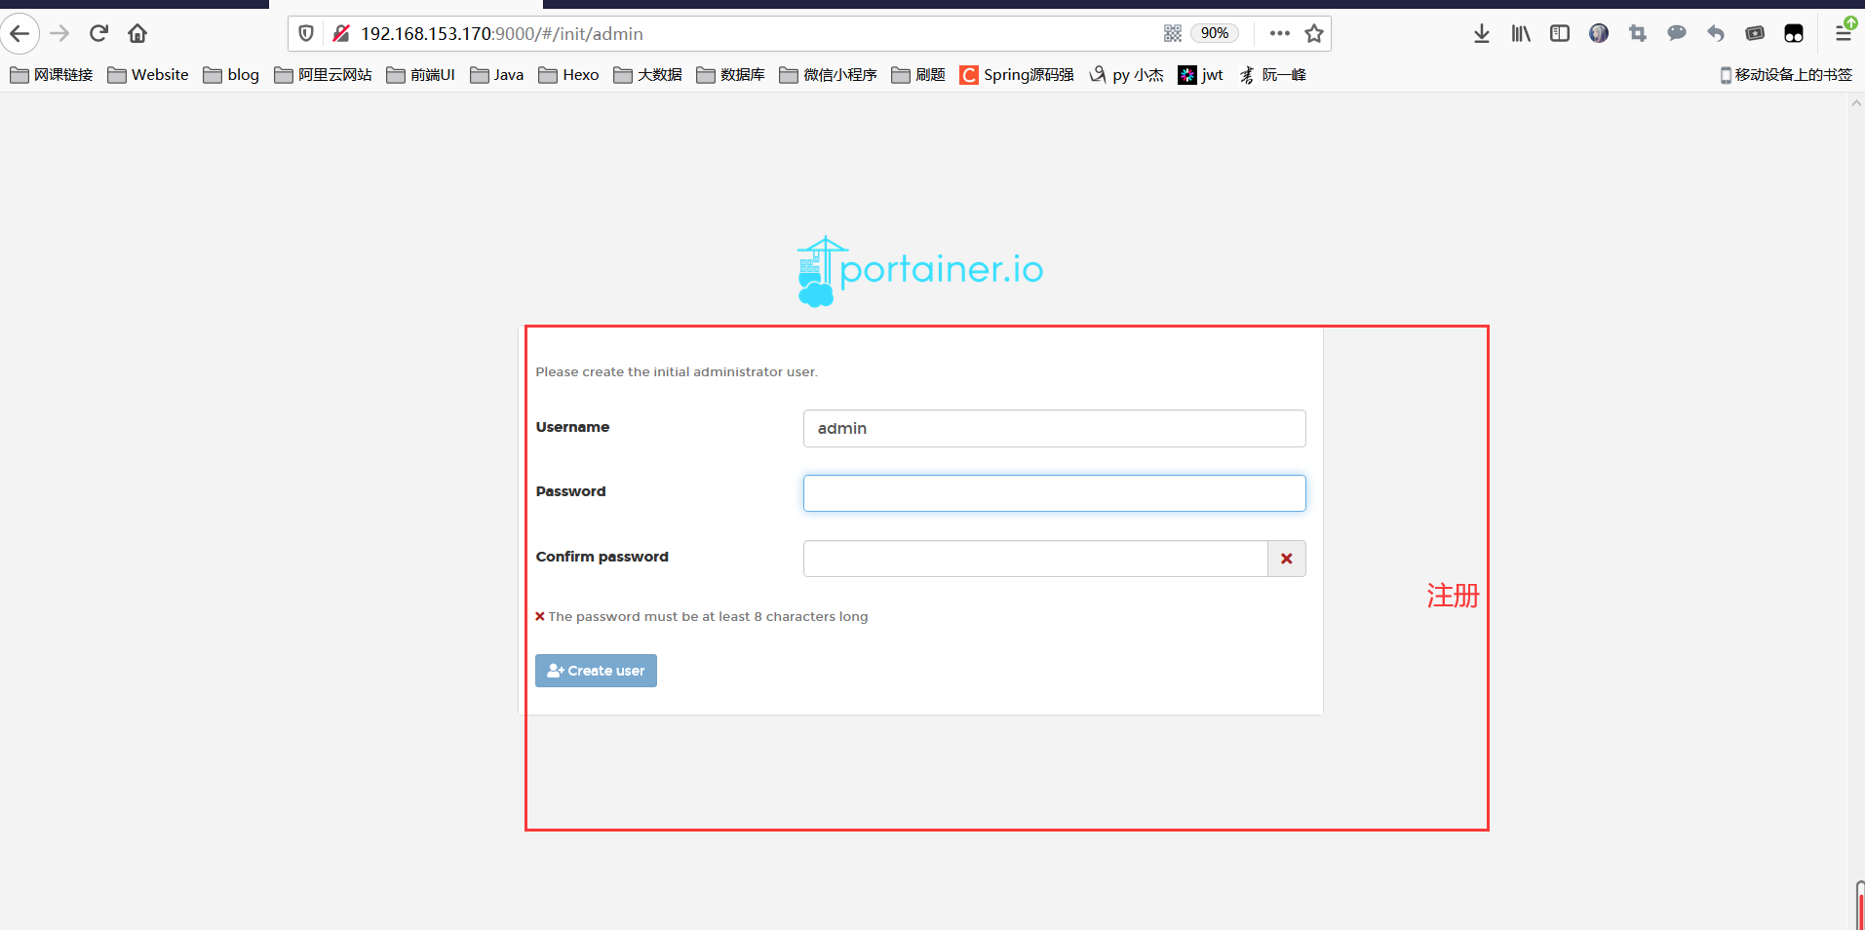Open the blog bookmark folder

[x=231, y=75]
